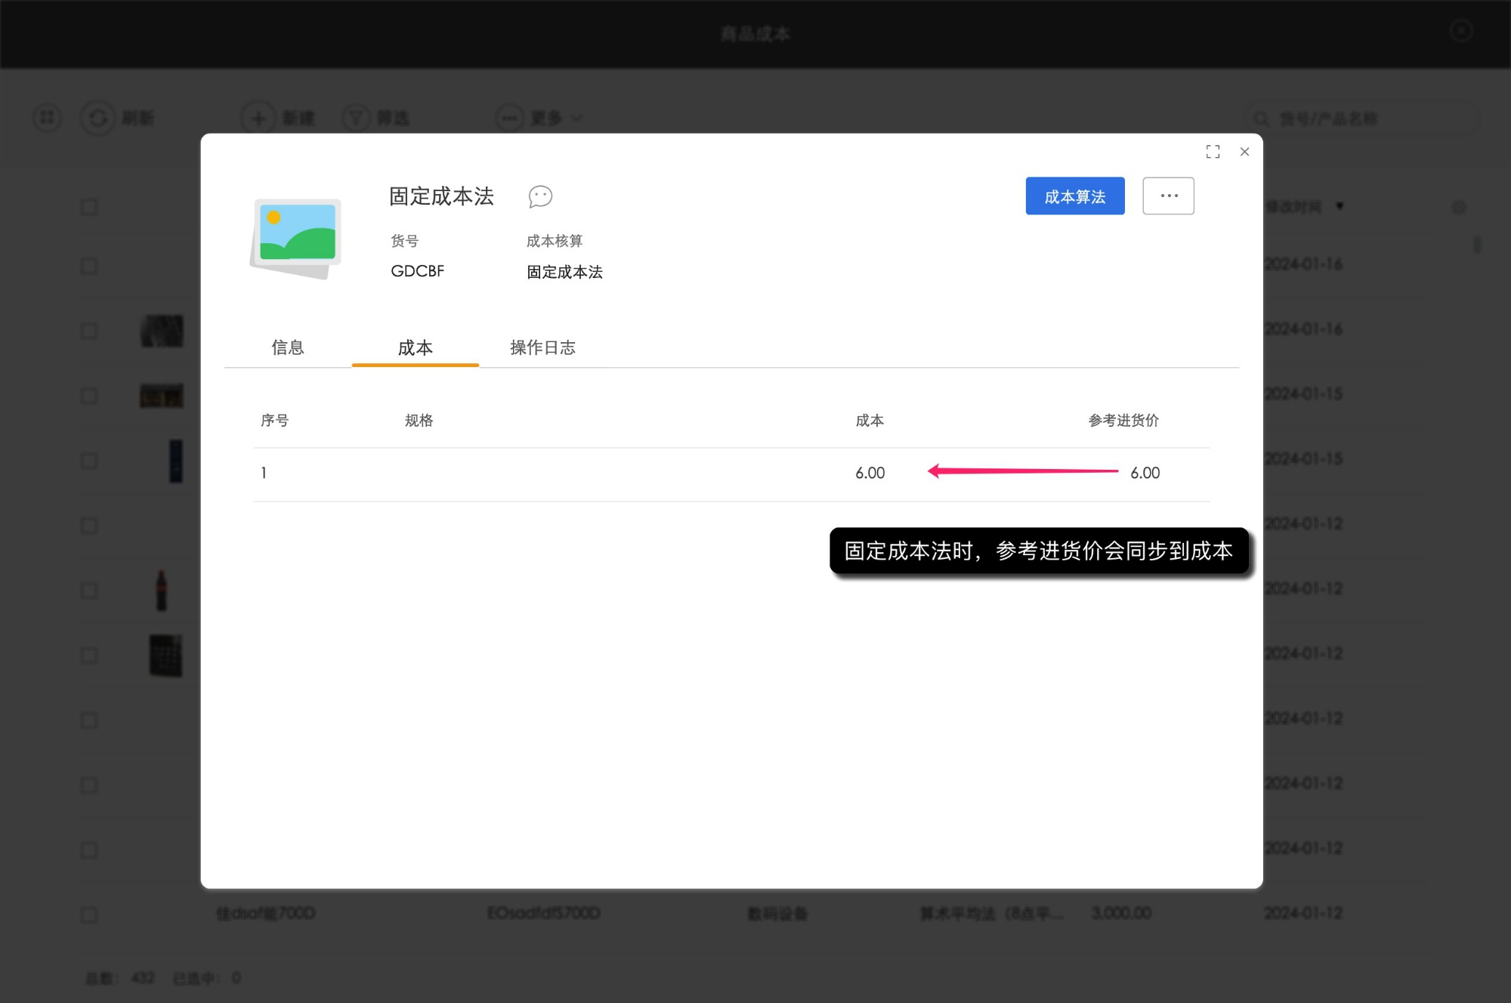Click the grid view icon in background toolbar
Viewport: 1511px width, 1003px height.
click(x=47, y=118)
